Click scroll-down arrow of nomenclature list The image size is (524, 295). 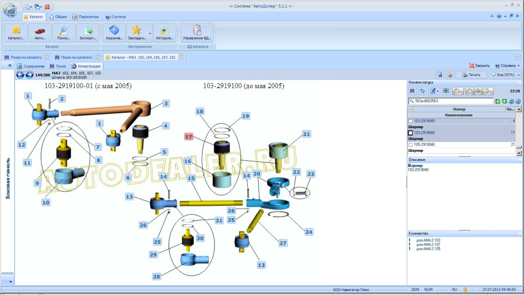tap(518, 153)
